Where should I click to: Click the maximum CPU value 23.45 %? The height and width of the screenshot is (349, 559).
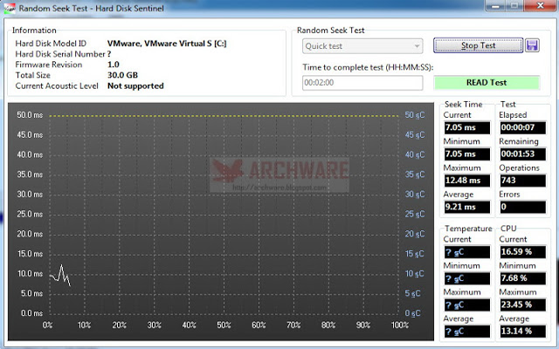pyautogui.click(x=522, y=305)
